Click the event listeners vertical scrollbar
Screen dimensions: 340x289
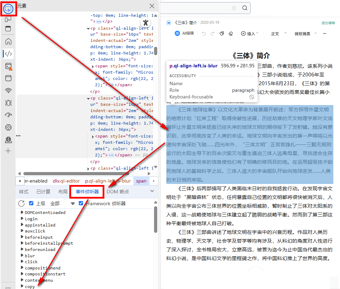click(x=155, y=220)
